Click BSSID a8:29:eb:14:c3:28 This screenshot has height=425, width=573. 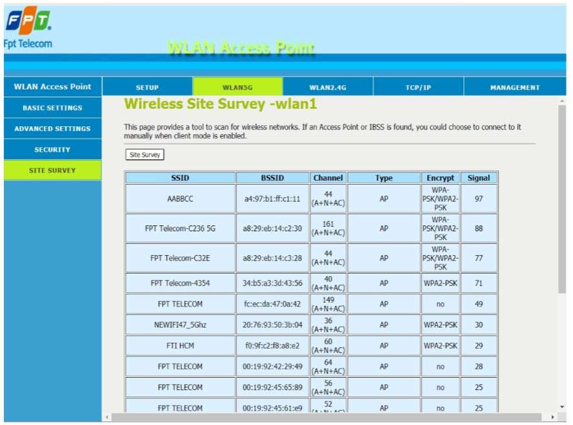coord(272,258)
